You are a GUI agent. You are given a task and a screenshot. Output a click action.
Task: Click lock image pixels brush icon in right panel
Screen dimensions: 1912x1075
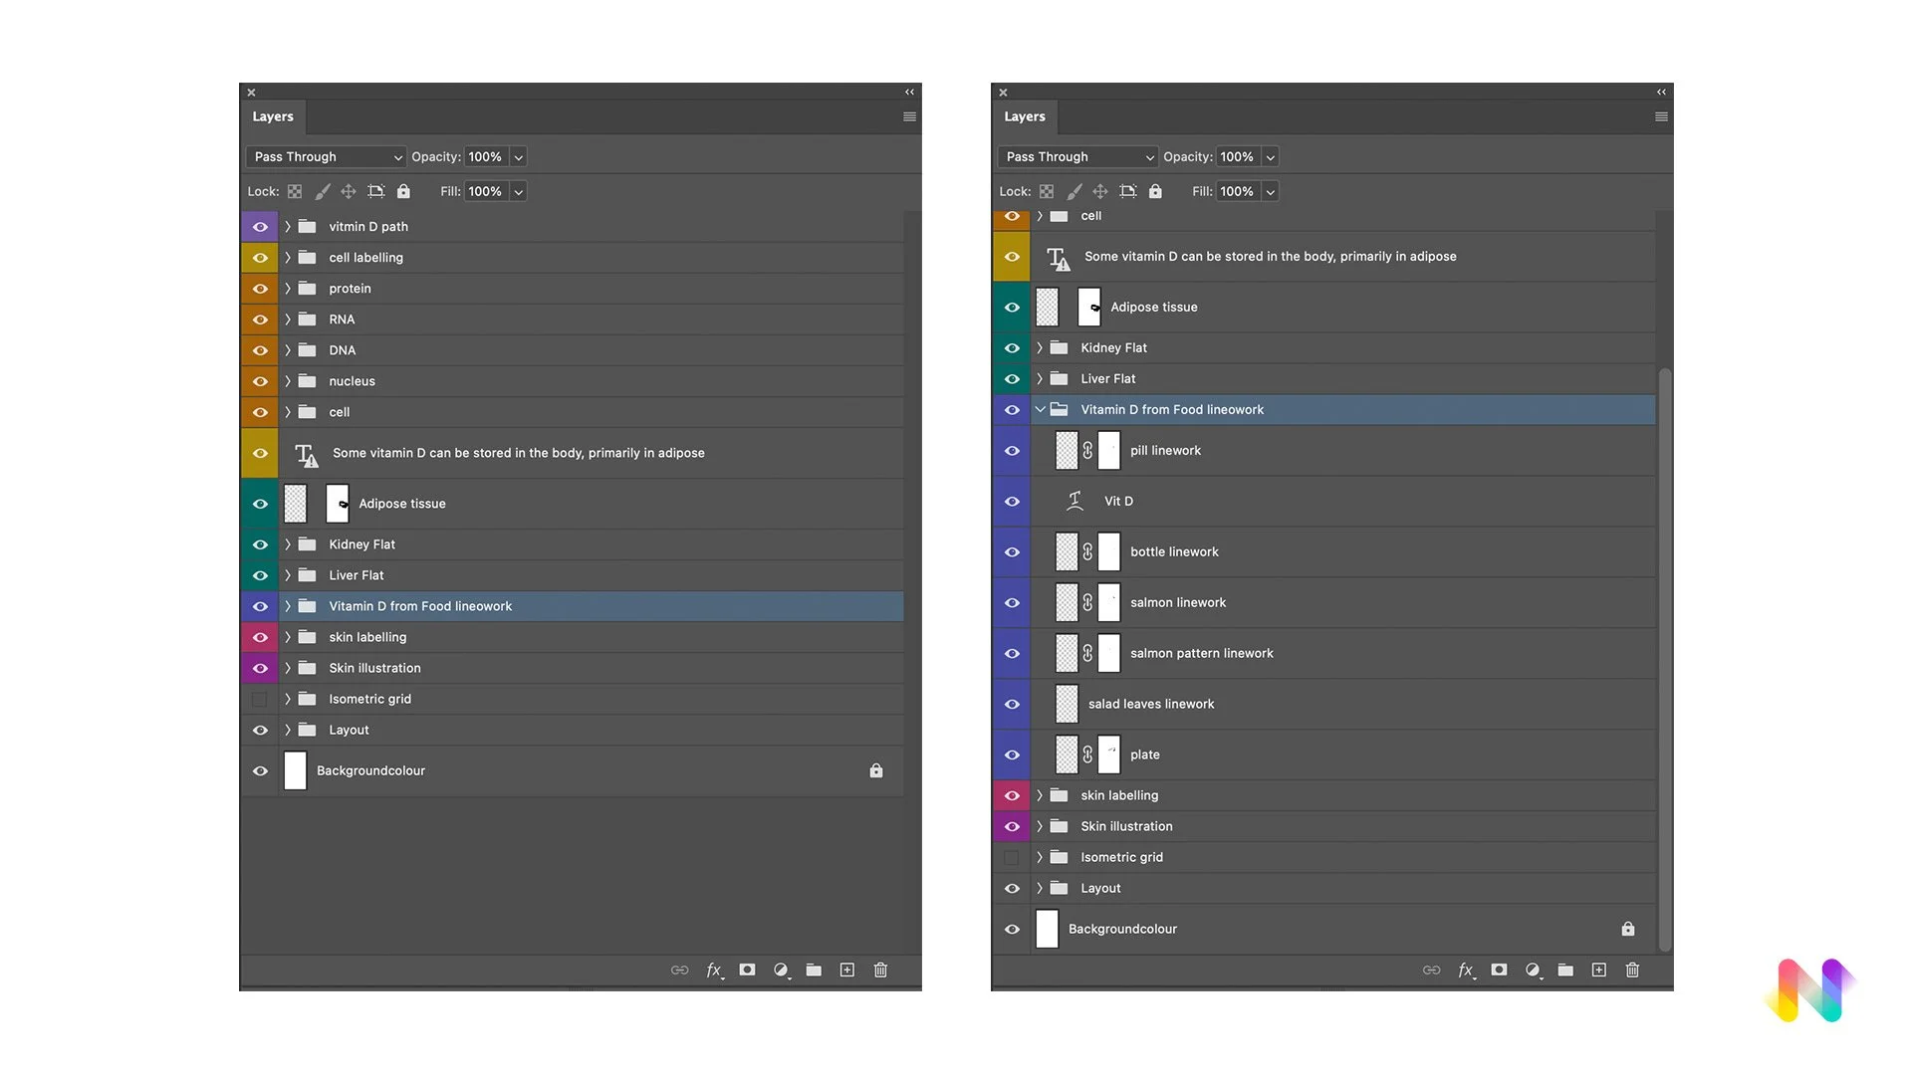(1074, 191)
